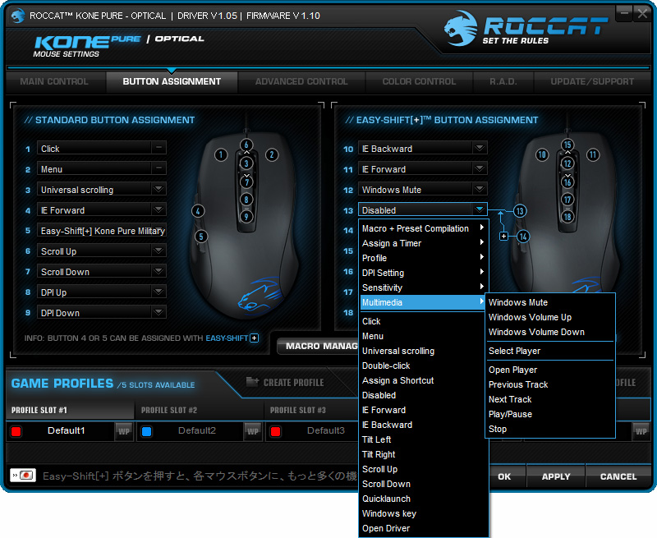Select Windows key in dropdown list
Image resolution: width=657 pixels, height=538 pixels.
[x=424, y=513]
